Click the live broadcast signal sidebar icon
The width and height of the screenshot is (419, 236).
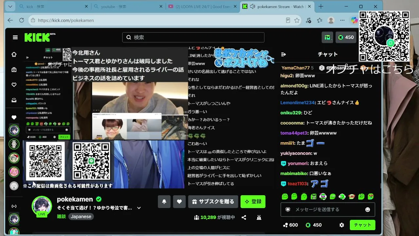point(14,206)
